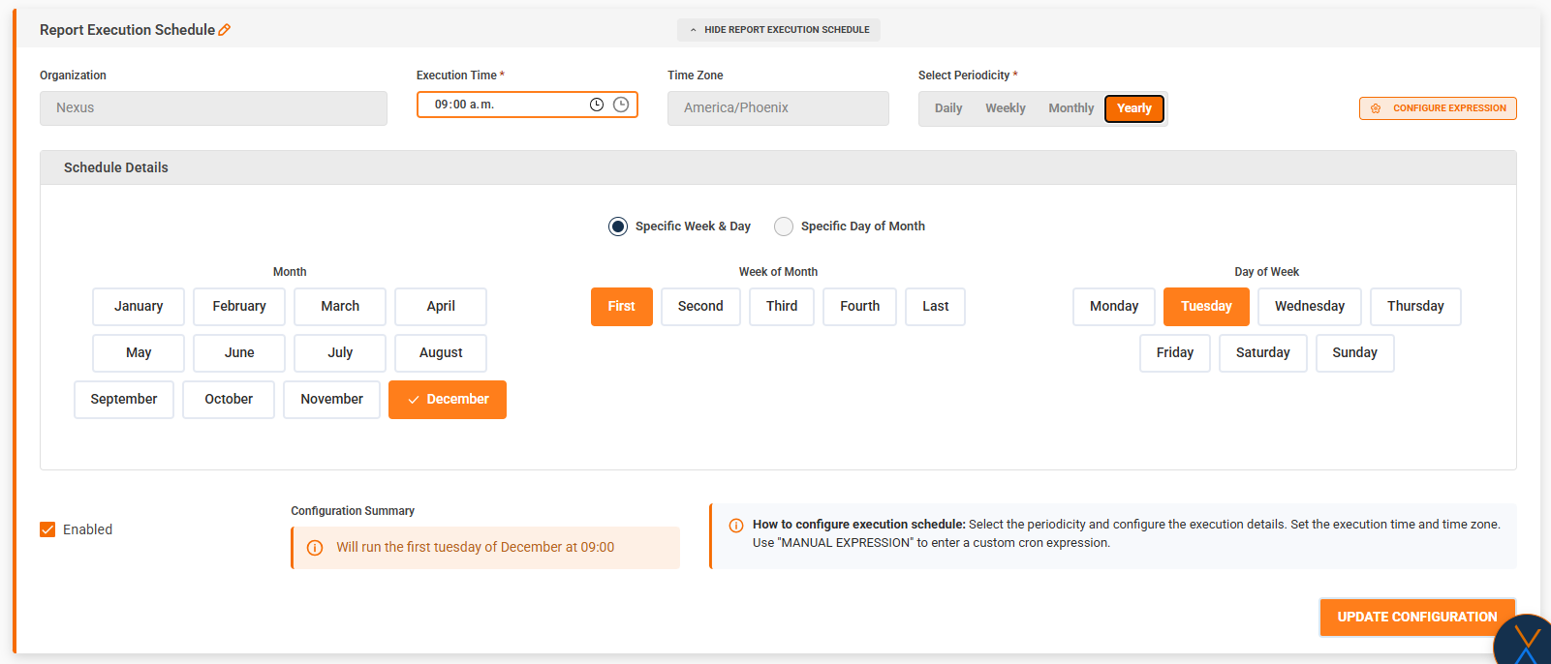Click the Update Configuration button
The image size is (1551, 664).
pos(1416,617)
